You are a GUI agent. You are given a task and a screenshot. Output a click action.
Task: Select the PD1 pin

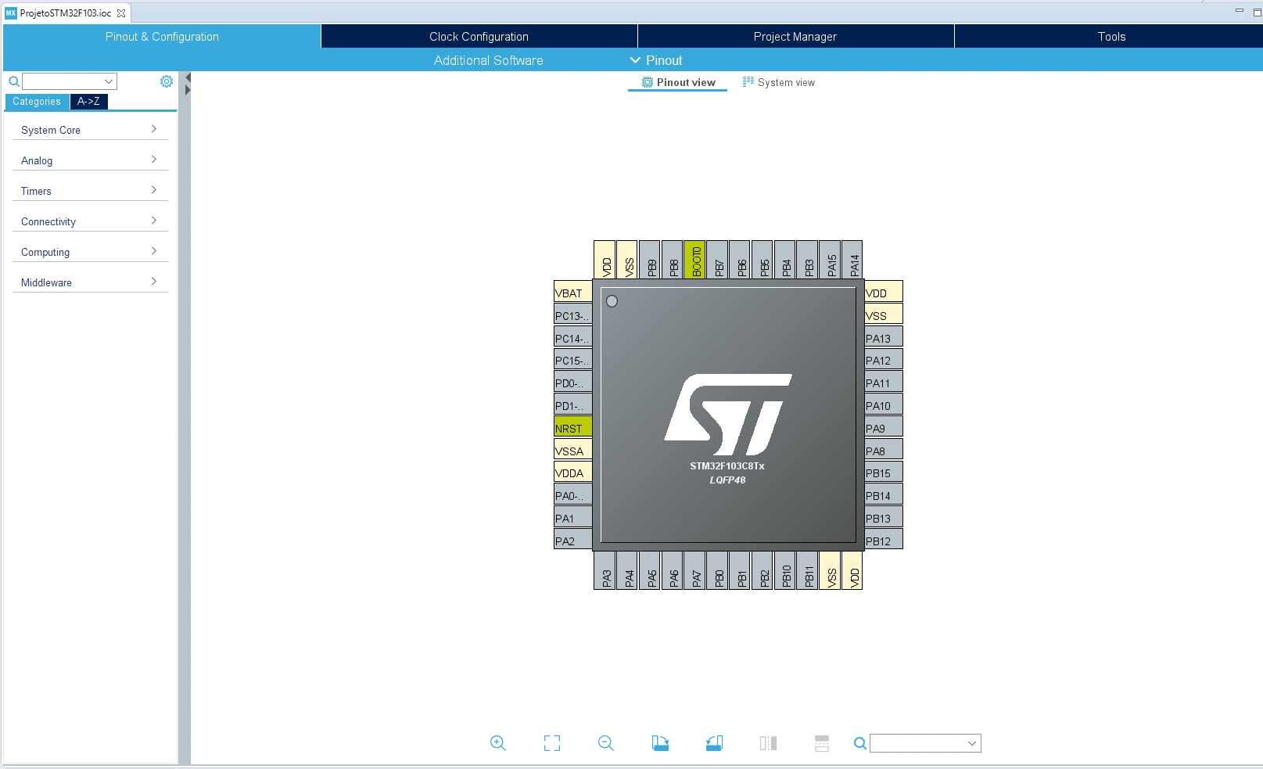(x=572, y=405)
